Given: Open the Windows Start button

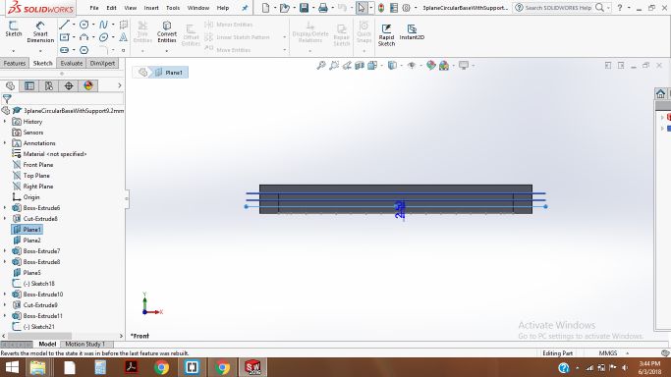Looking at the screenshot, I should tap(12, 367).
